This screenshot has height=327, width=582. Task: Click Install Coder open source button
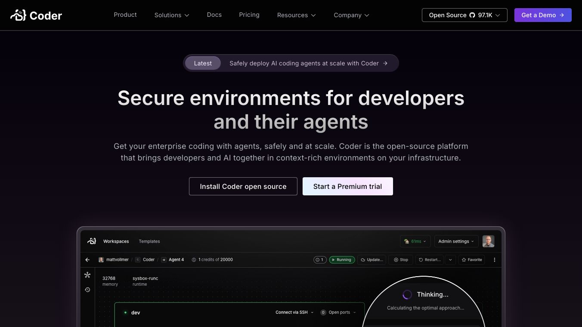point(243,186)
